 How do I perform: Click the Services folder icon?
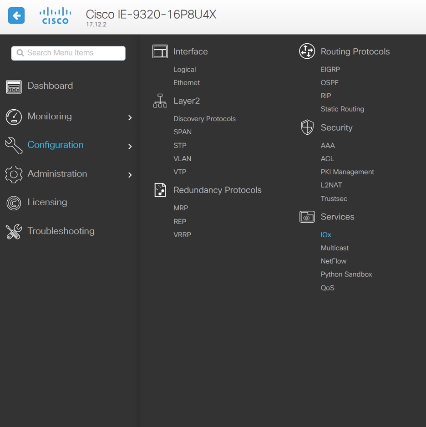click(x=307, y=217)
